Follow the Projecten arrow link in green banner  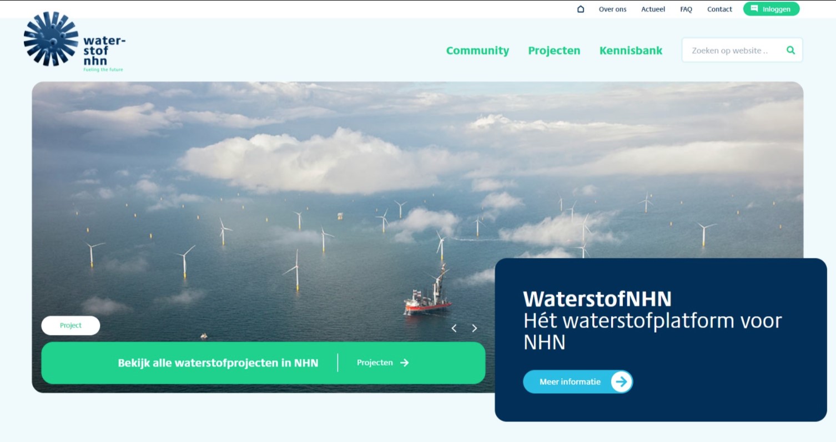[x=382, y=363]
